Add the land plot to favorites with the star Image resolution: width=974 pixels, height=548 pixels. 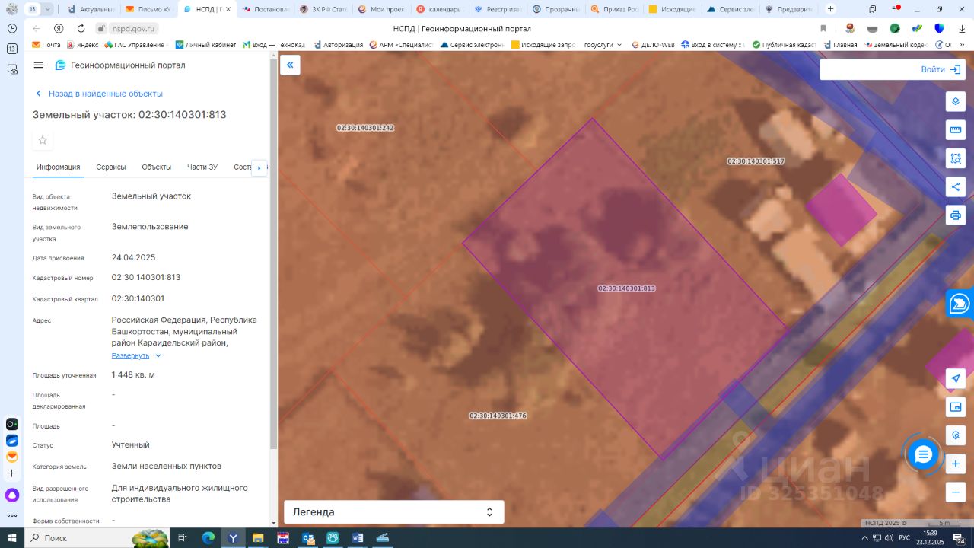pos(43,140)
